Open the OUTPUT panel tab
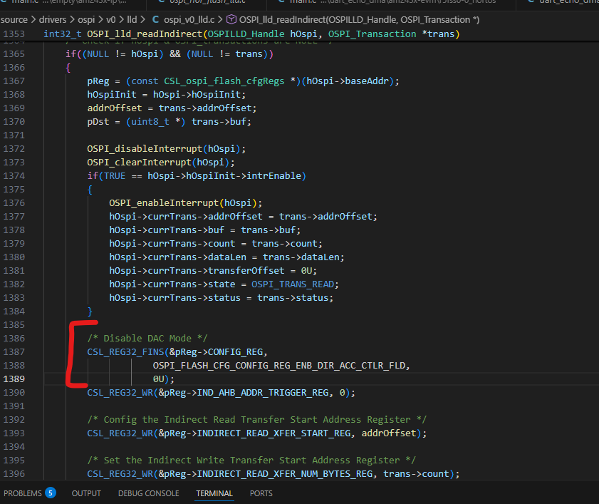The width and height of the screenshot is (599, 504). point(86,493)
